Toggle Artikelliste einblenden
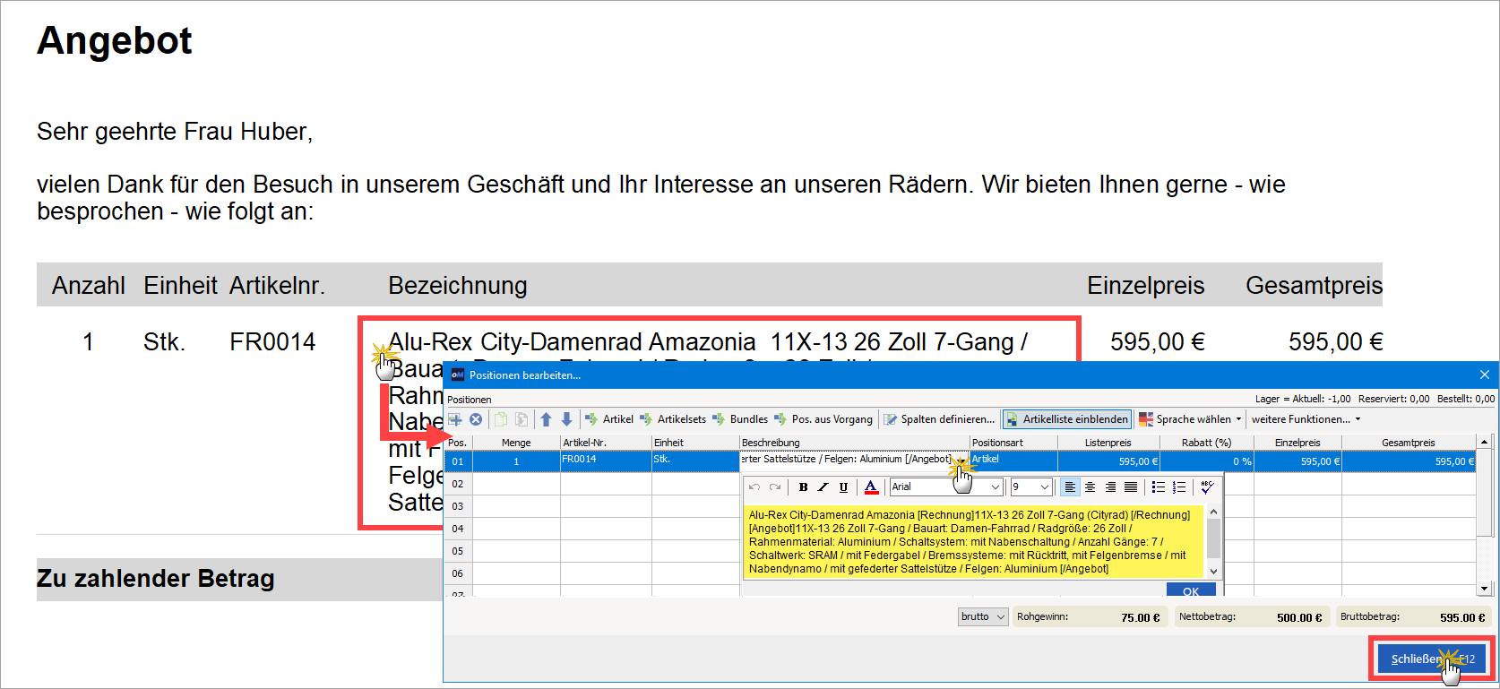Viewport: 1500px width, 689px height. coord(1066,419)
